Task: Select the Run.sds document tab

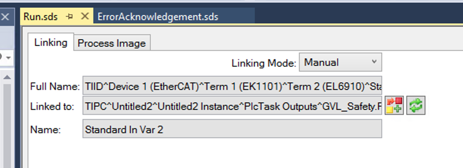Action: coord(41,17)
